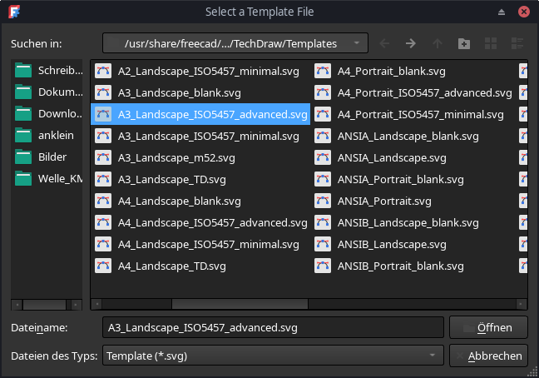
Task: Click the back navigation arrow icon
Action: pos(383,43)
